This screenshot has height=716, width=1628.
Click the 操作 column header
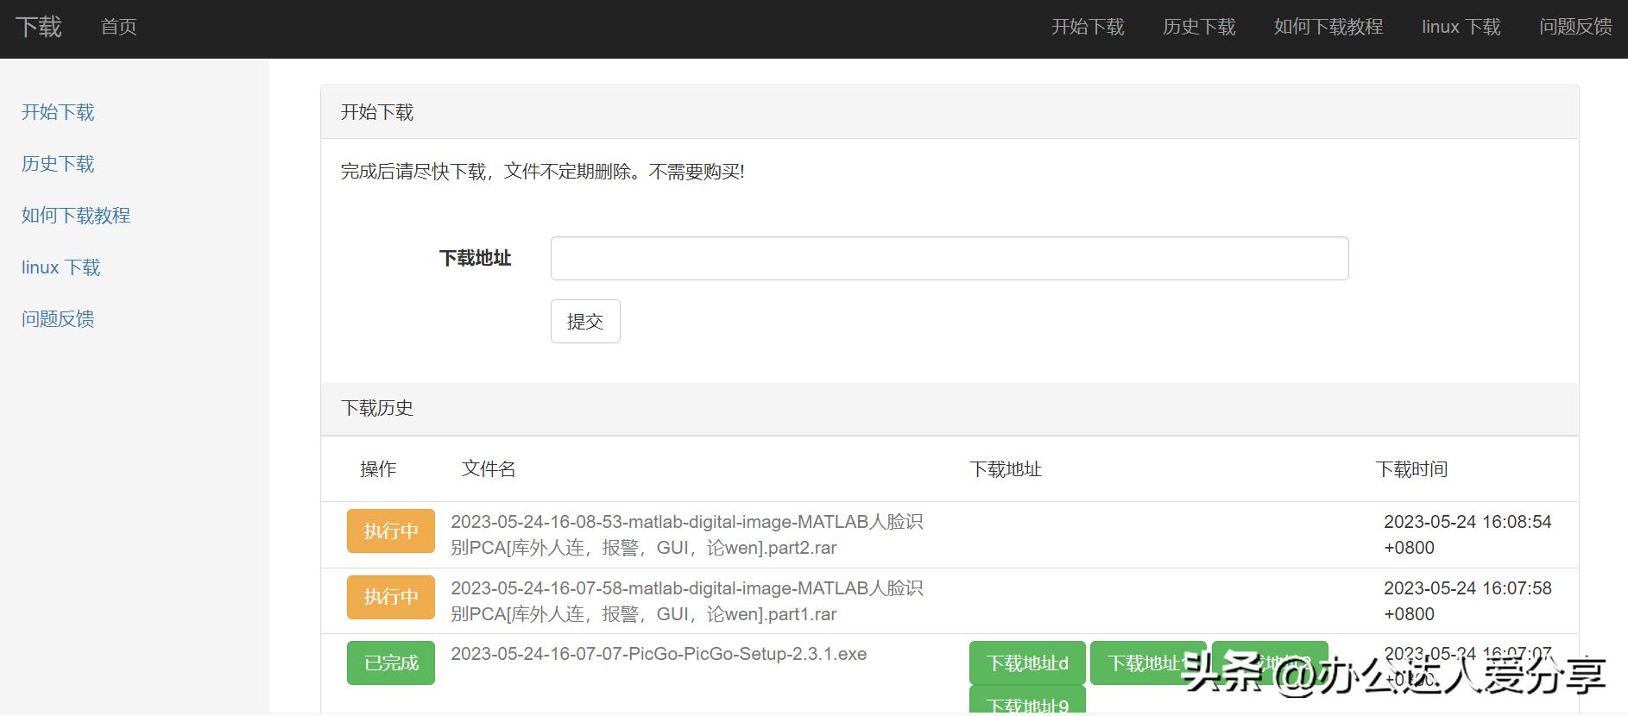[x=378, y=469]
